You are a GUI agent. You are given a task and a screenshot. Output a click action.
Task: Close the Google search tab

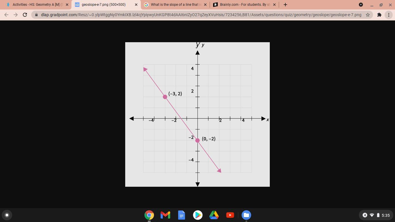[x=205, y=5]
